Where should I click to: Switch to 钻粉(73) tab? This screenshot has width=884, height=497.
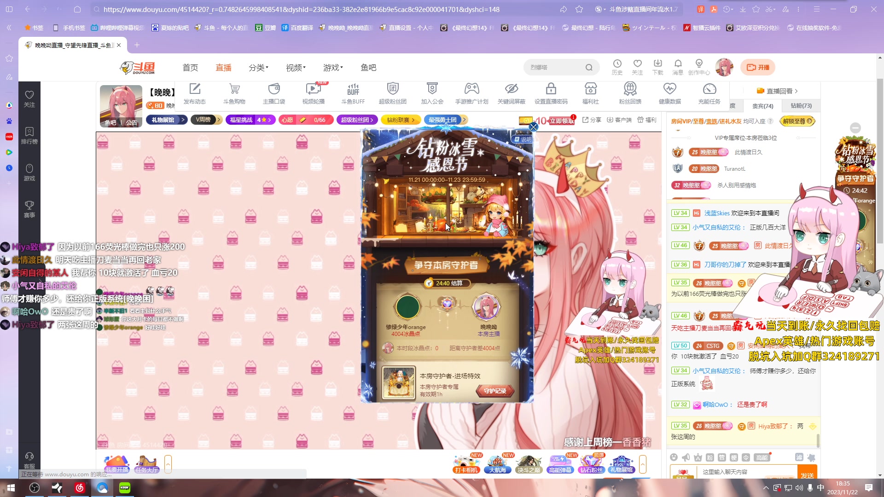tap(801, 106)
